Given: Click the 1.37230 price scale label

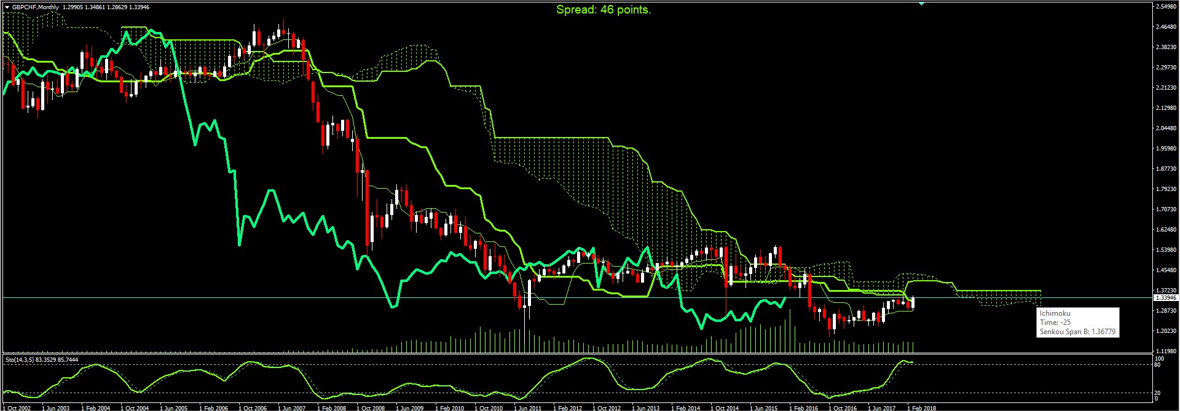Looking at the screenshot, I should pos(1166,291).
